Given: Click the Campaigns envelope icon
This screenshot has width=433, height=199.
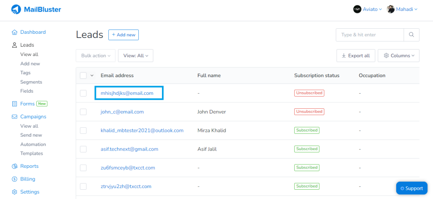Looking at the screenshot, I should [x=15, y=117].
